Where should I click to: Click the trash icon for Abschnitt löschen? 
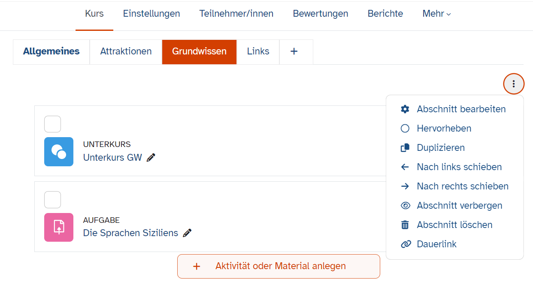tap(405, 225)
